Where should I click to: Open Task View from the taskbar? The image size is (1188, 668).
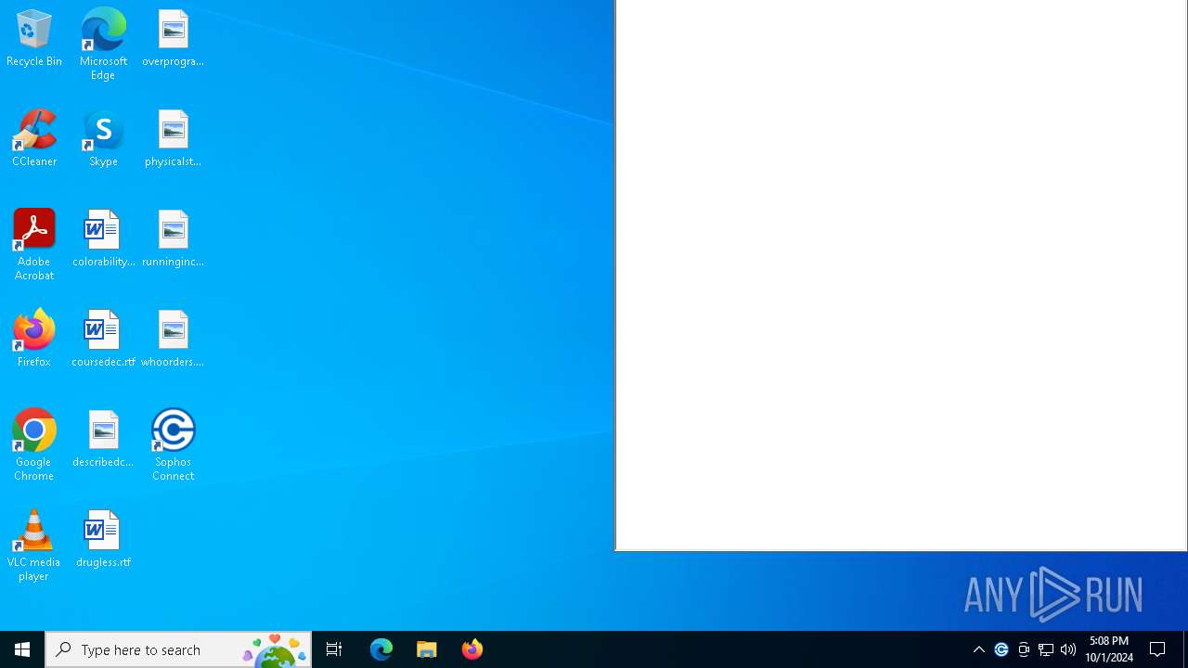tap(334, 649)
